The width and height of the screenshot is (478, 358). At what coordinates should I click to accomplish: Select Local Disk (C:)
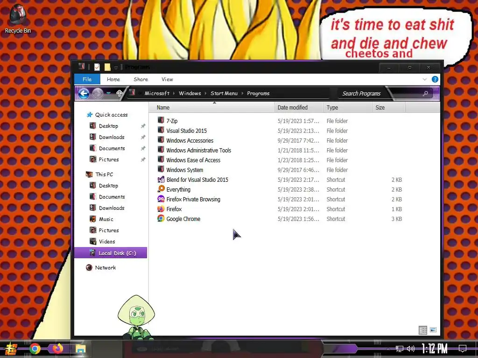point(111,253)
